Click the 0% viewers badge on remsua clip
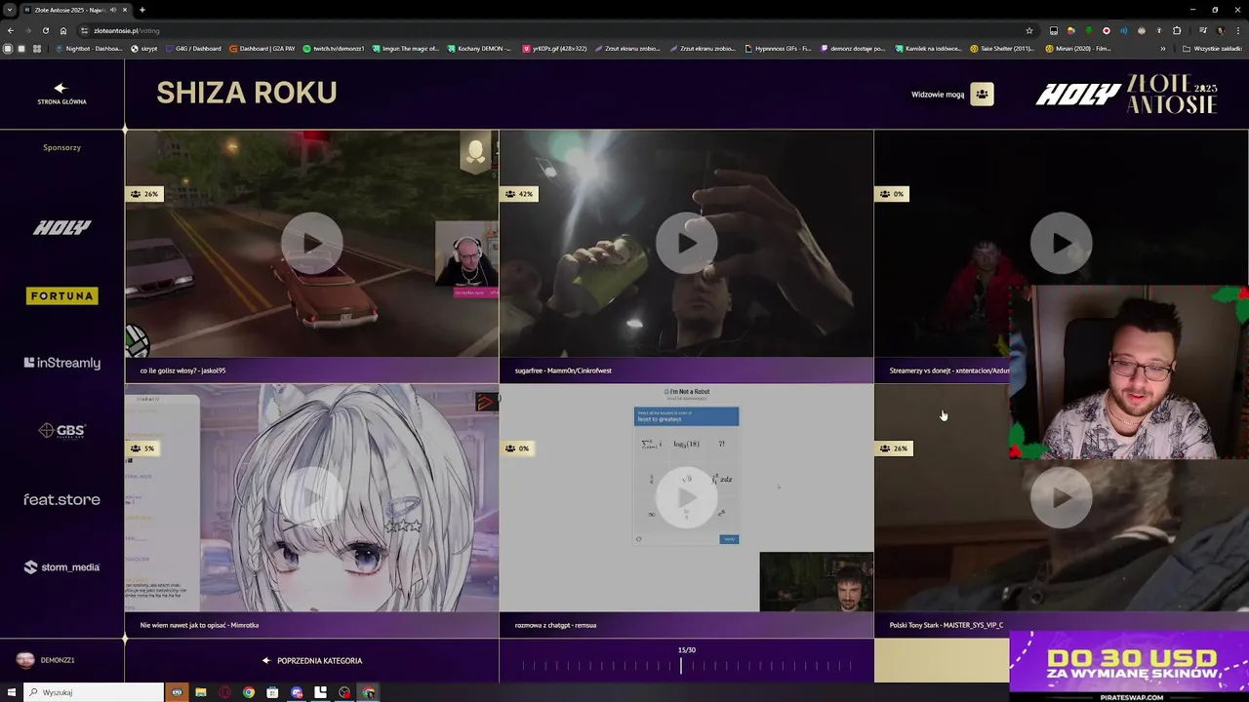The image size is (1249, 702). click(x=517, y=448)
